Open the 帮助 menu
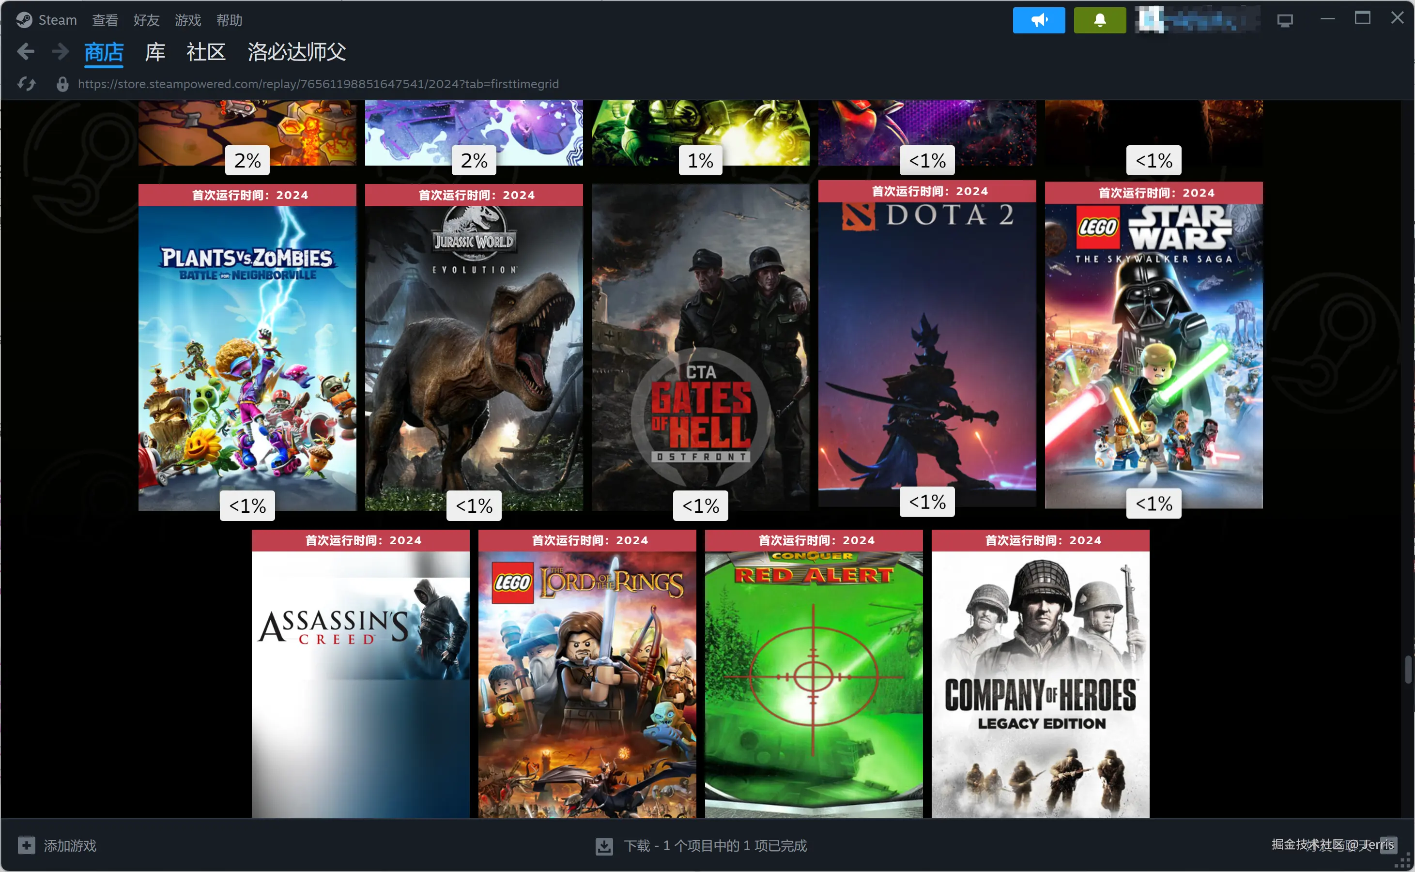Viewport: 1415px width, 872px height. click(229, 20)
